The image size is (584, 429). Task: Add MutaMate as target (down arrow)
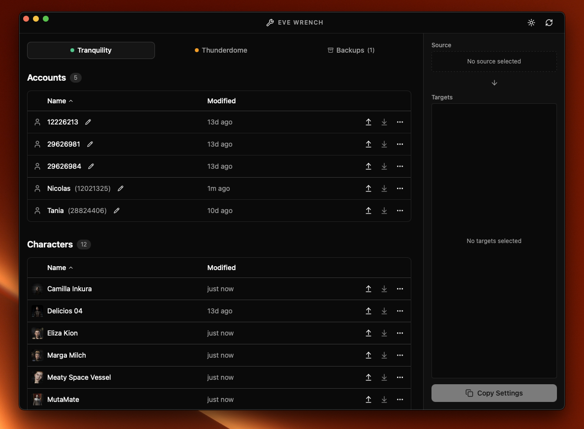384,399
